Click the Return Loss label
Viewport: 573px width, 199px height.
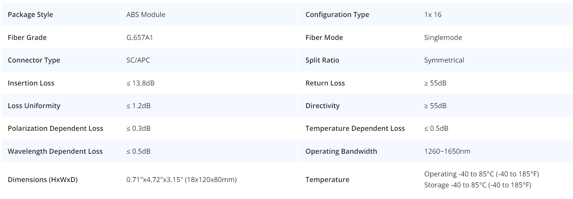tap(325, 83)
